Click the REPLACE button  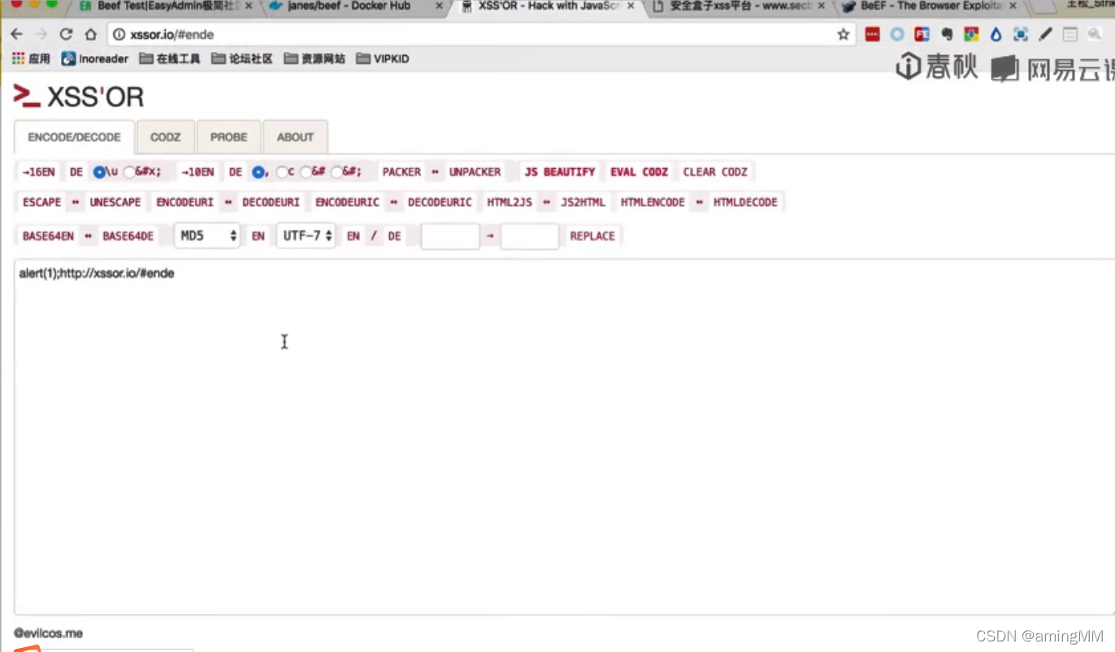[592, 236]
